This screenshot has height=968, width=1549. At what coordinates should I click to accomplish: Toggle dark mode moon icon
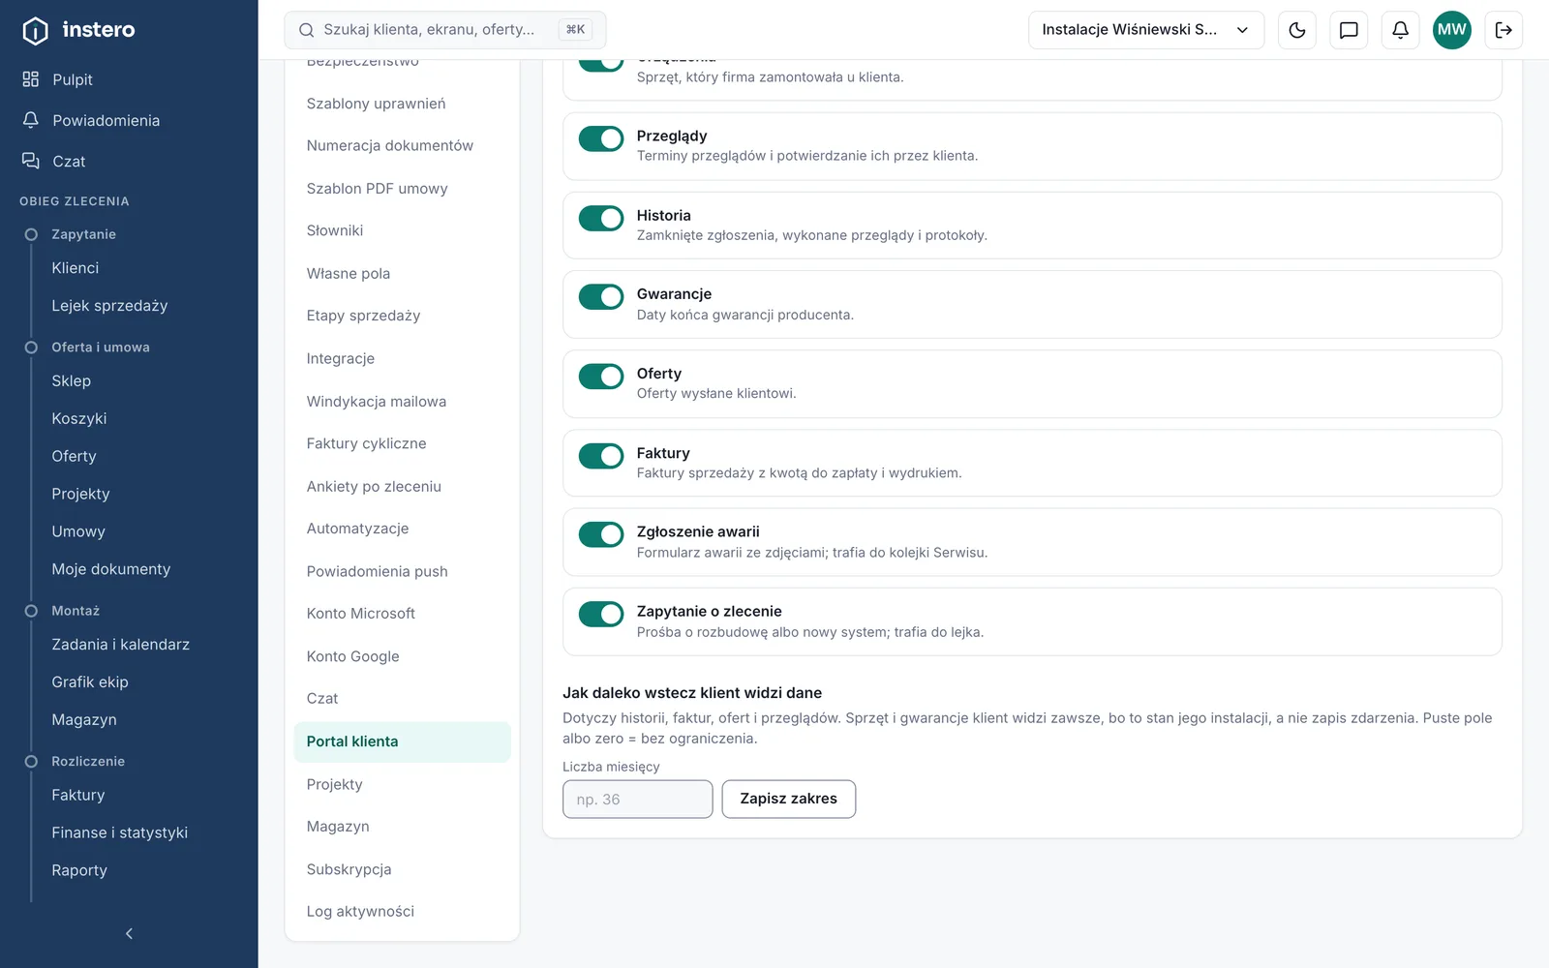pos(1297,30)
